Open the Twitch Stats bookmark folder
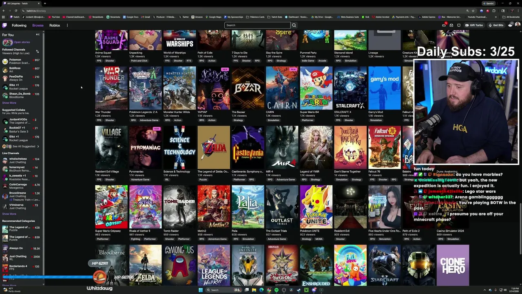Screen dimensions: 522x294 pos(275,17)
